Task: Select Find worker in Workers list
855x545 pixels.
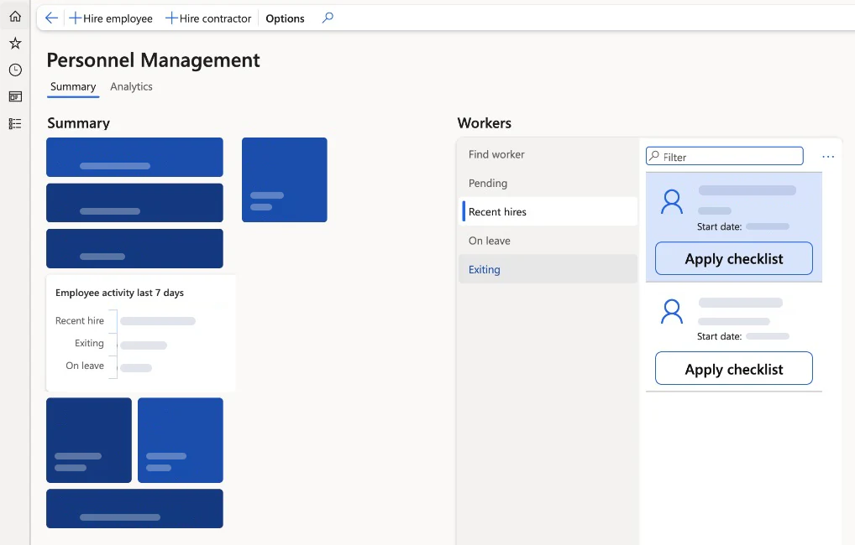Action: pos(548,154)
